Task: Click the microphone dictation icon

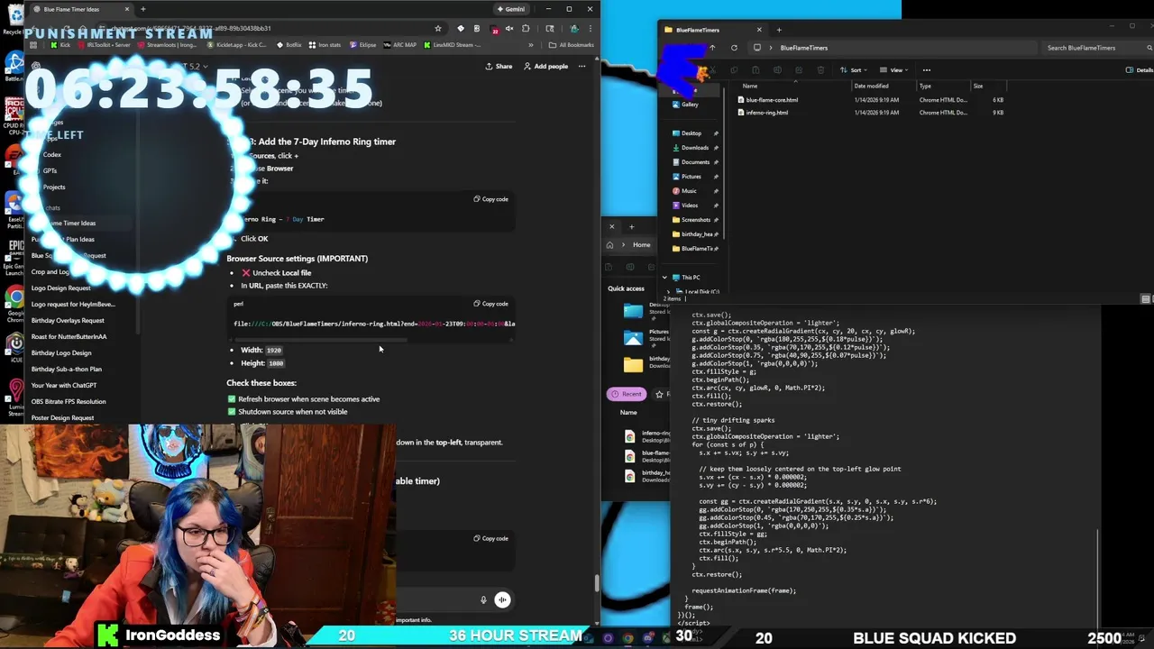Action: (x=483, y=599)
